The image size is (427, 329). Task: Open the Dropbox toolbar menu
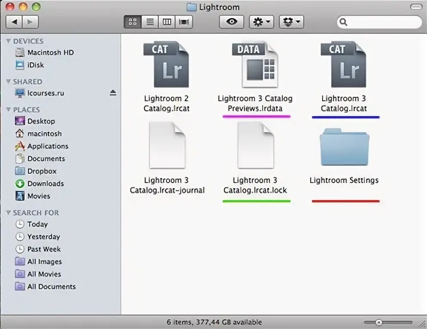pos(291,22)
